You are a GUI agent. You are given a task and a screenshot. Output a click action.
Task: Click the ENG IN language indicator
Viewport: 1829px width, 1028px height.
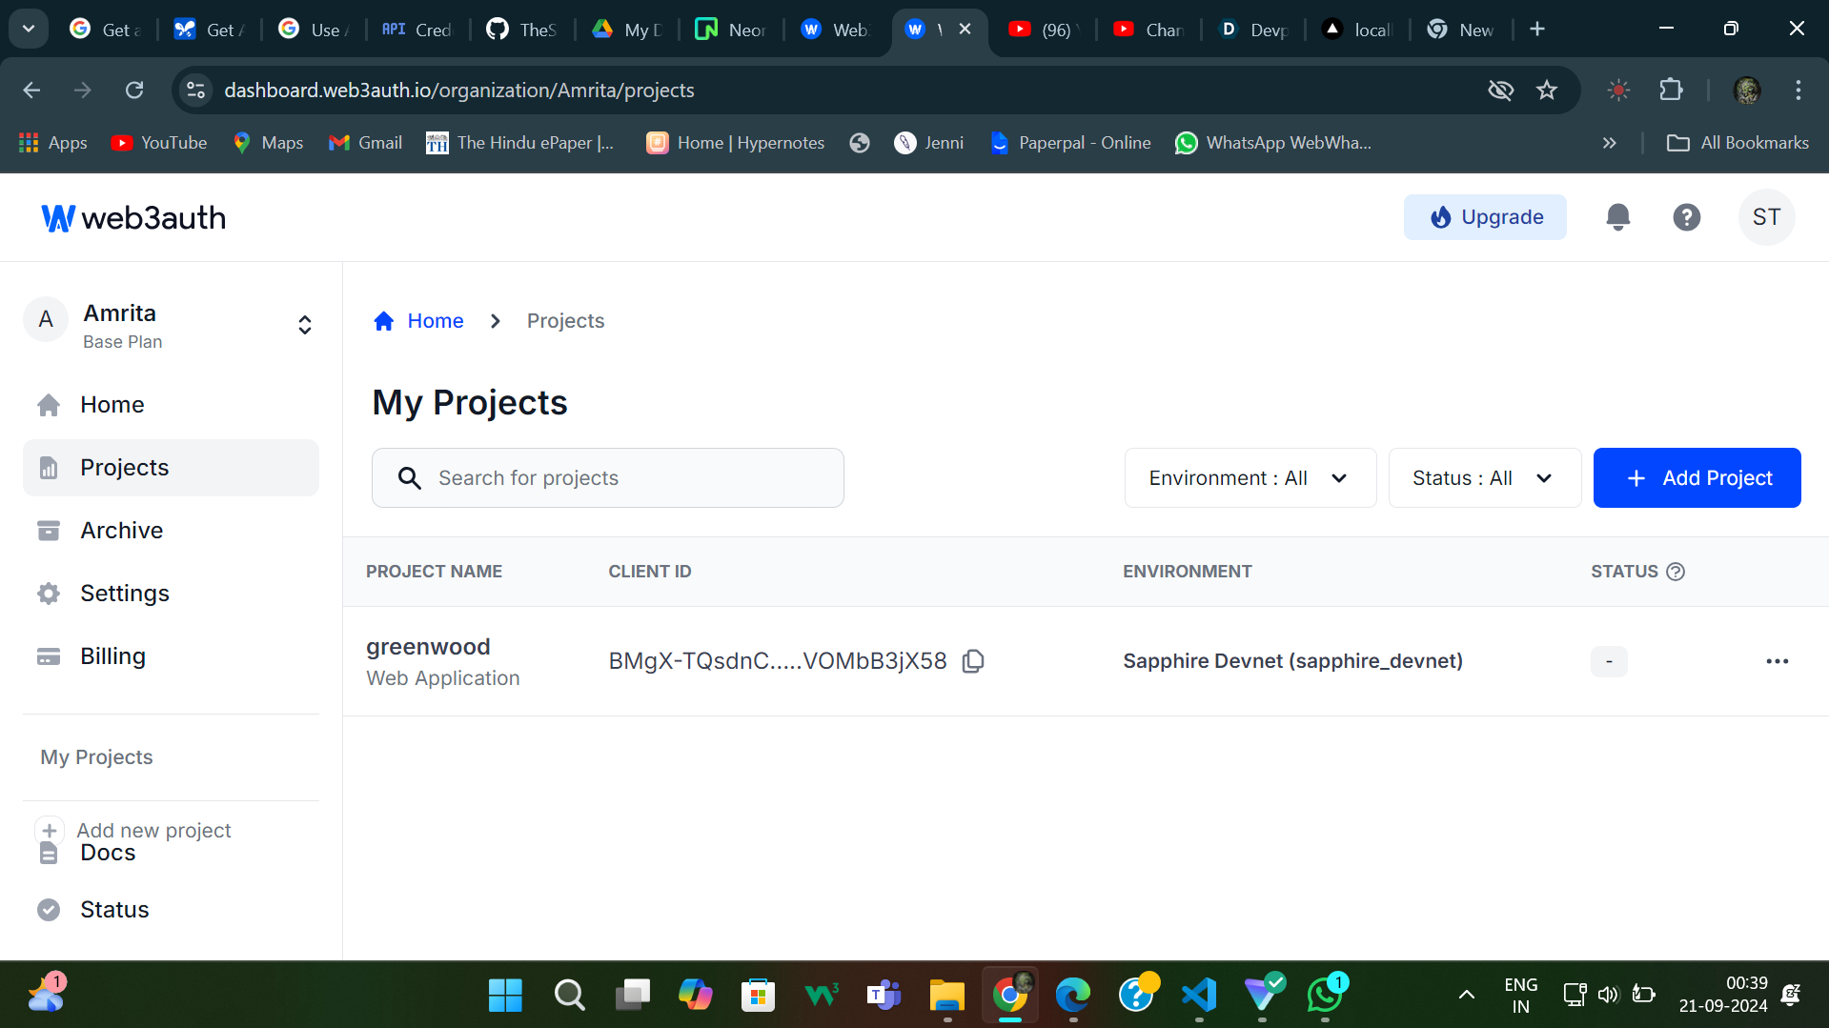point(1520,995)
